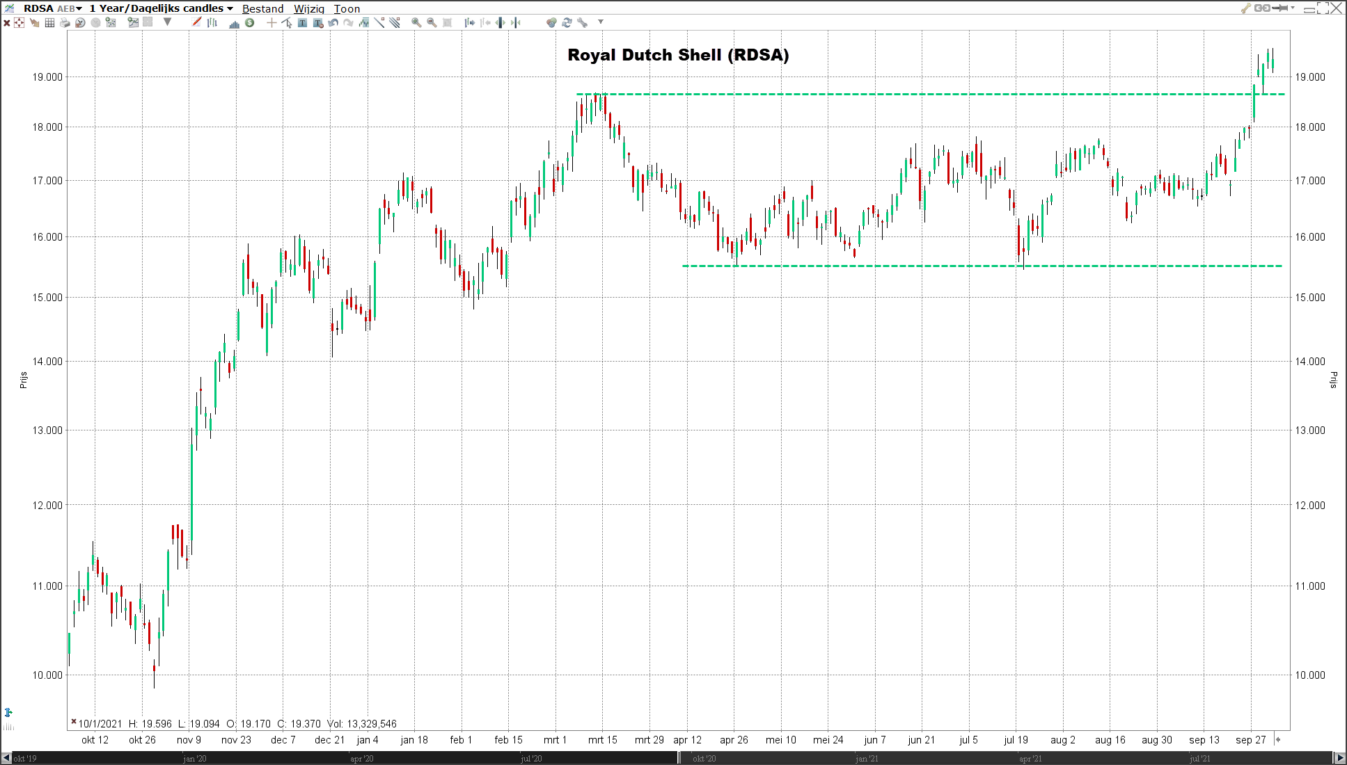Click the reset zoom square icon

click(x=447, y=23)
